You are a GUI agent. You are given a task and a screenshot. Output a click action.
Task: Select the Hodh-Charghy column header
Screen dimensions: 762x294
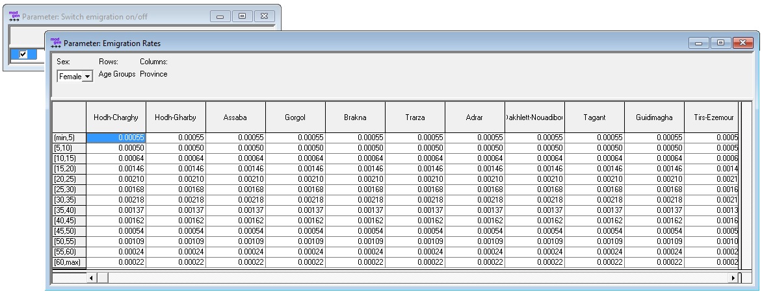coord(116,117)
